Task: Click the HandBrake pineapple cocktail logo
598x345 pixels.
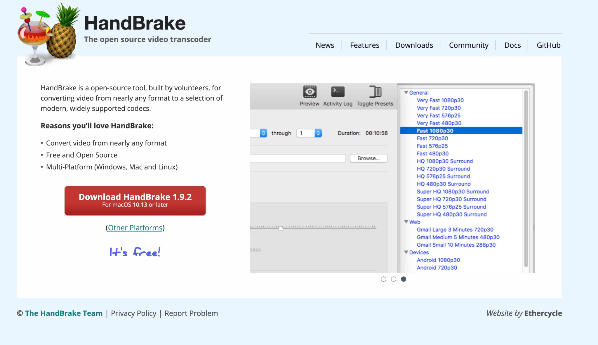Action: 49,34
